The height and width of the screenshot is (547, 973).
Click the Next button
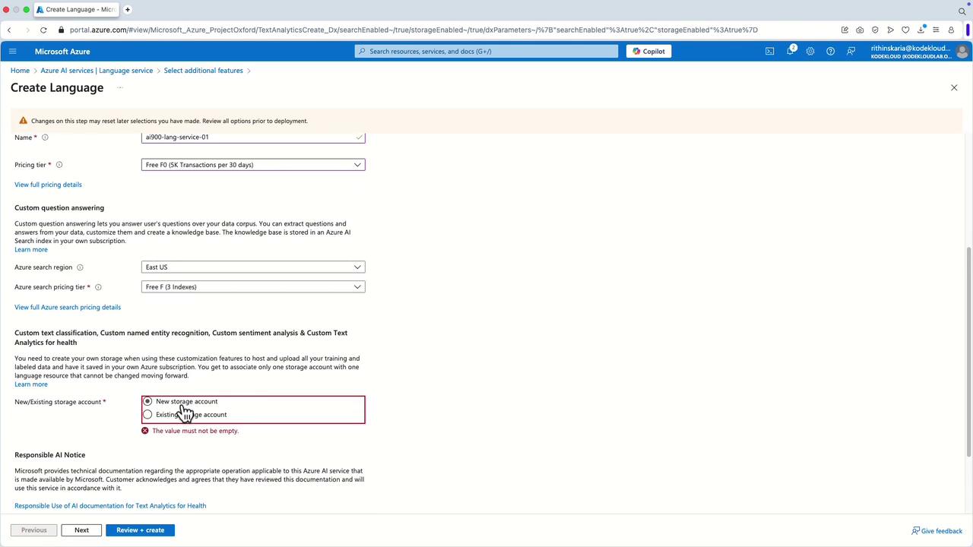[x=81, y=530]
